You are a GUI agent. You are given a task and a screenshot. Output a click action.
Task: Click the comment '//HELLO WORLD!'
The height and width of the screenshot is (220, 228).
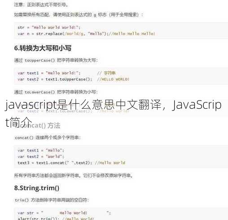tap(113, 79)
